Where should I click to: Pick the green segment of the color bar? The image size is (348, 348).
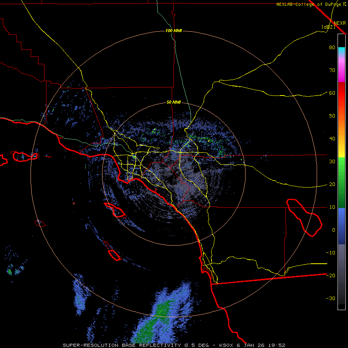(x=341, y=183)
